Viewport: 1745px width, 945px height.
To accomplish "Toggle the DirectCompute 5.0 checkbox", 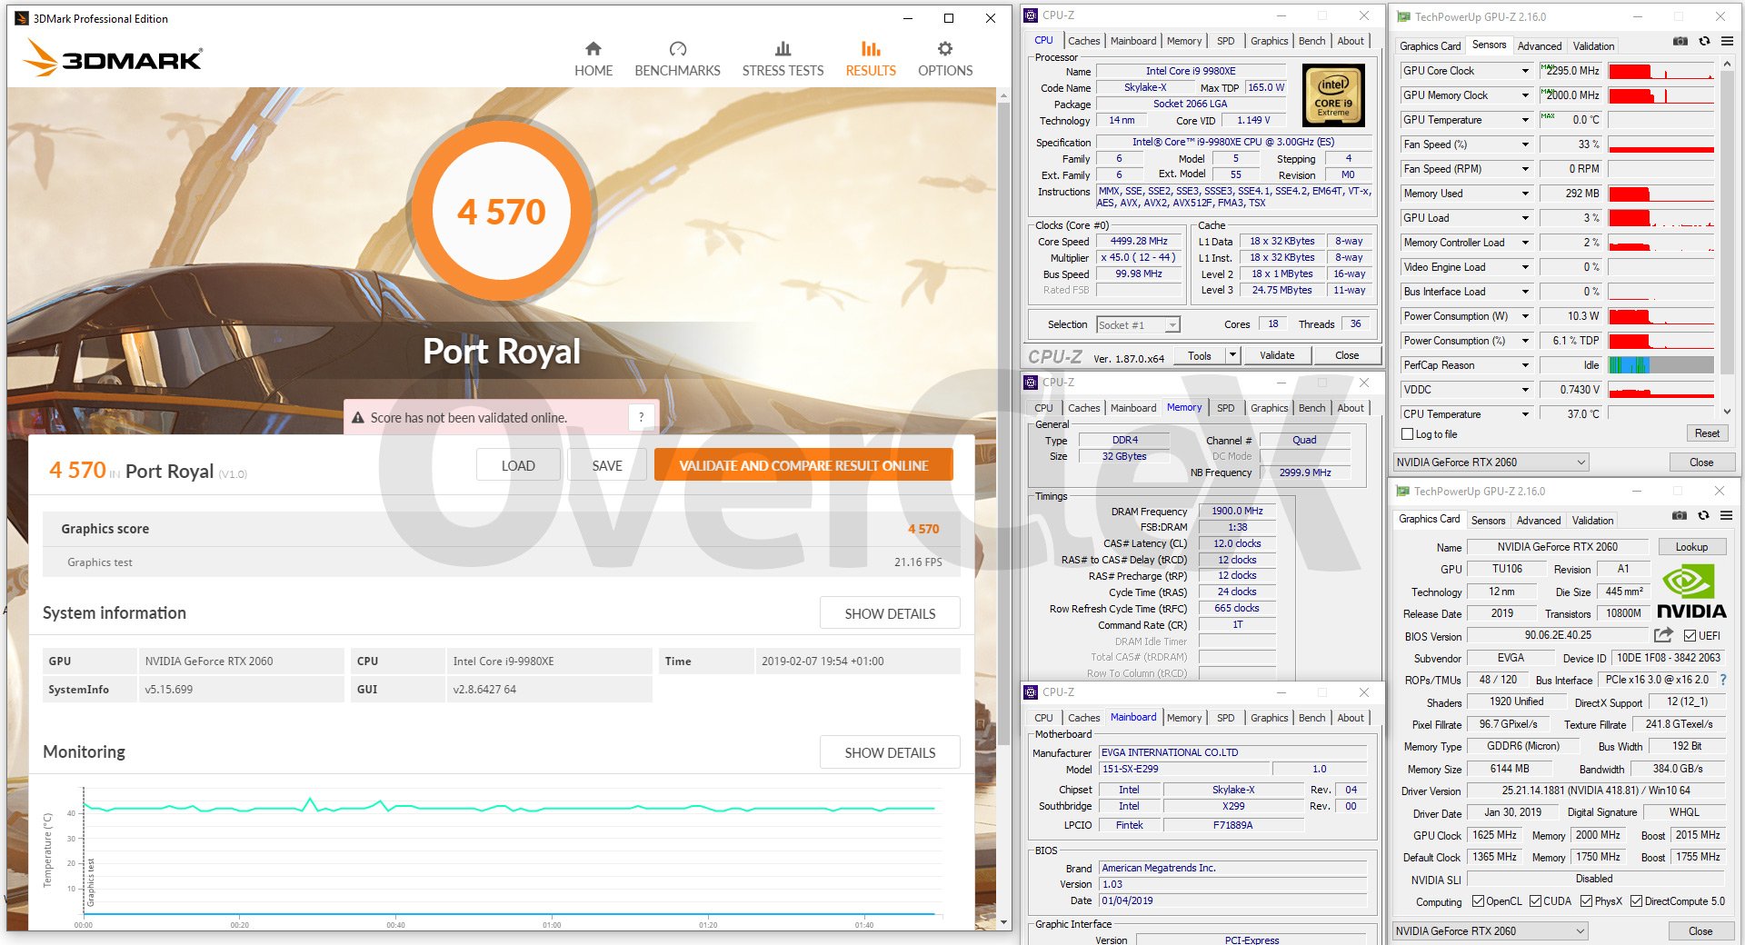I will tap(1636, 901).
